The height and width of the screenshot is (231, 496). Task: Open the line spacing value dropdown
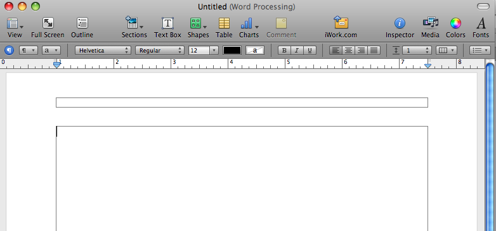[417, 51]
